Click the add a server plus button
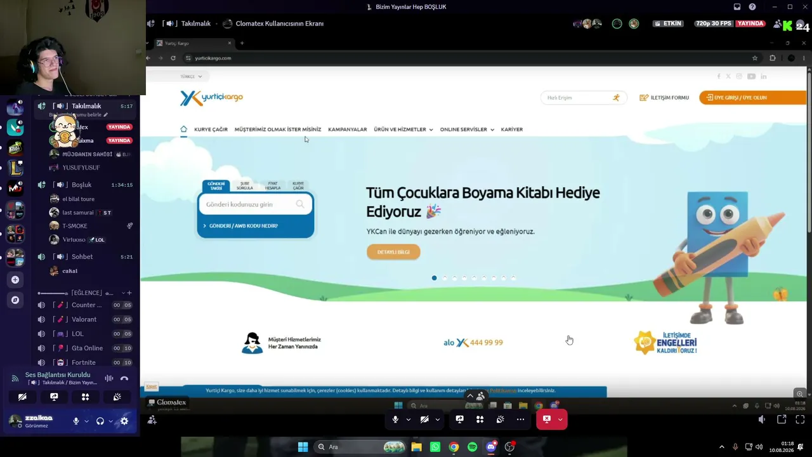Viewport: 812px width, 457px height. coord(15,279)
